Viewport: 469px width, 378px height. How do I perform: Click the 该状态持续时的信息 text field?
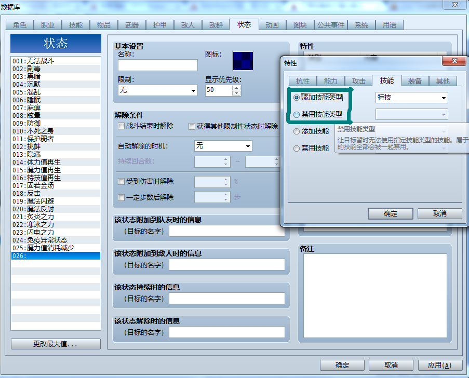[x=227, y=299]
